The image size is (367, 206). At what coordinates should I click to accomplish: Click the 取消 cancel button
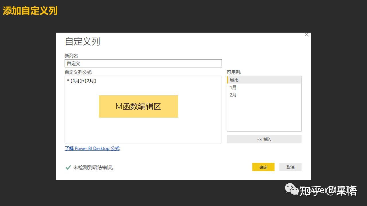coord(290,167)
